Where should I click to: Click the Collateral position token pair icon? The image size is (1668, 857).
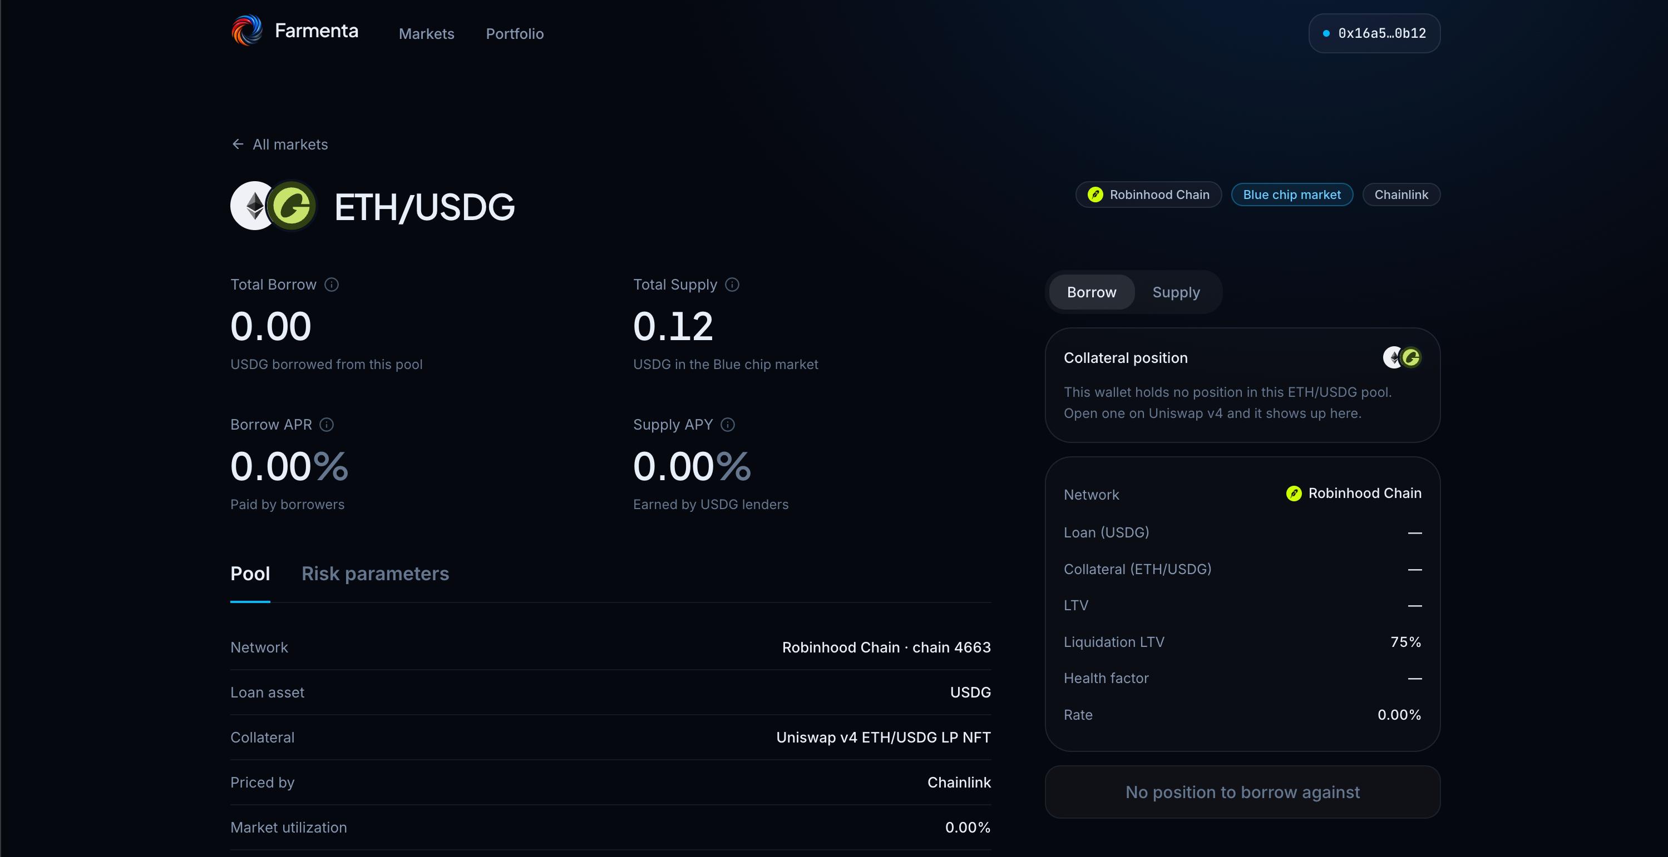pyautogui.click(x=1403, y=357)
